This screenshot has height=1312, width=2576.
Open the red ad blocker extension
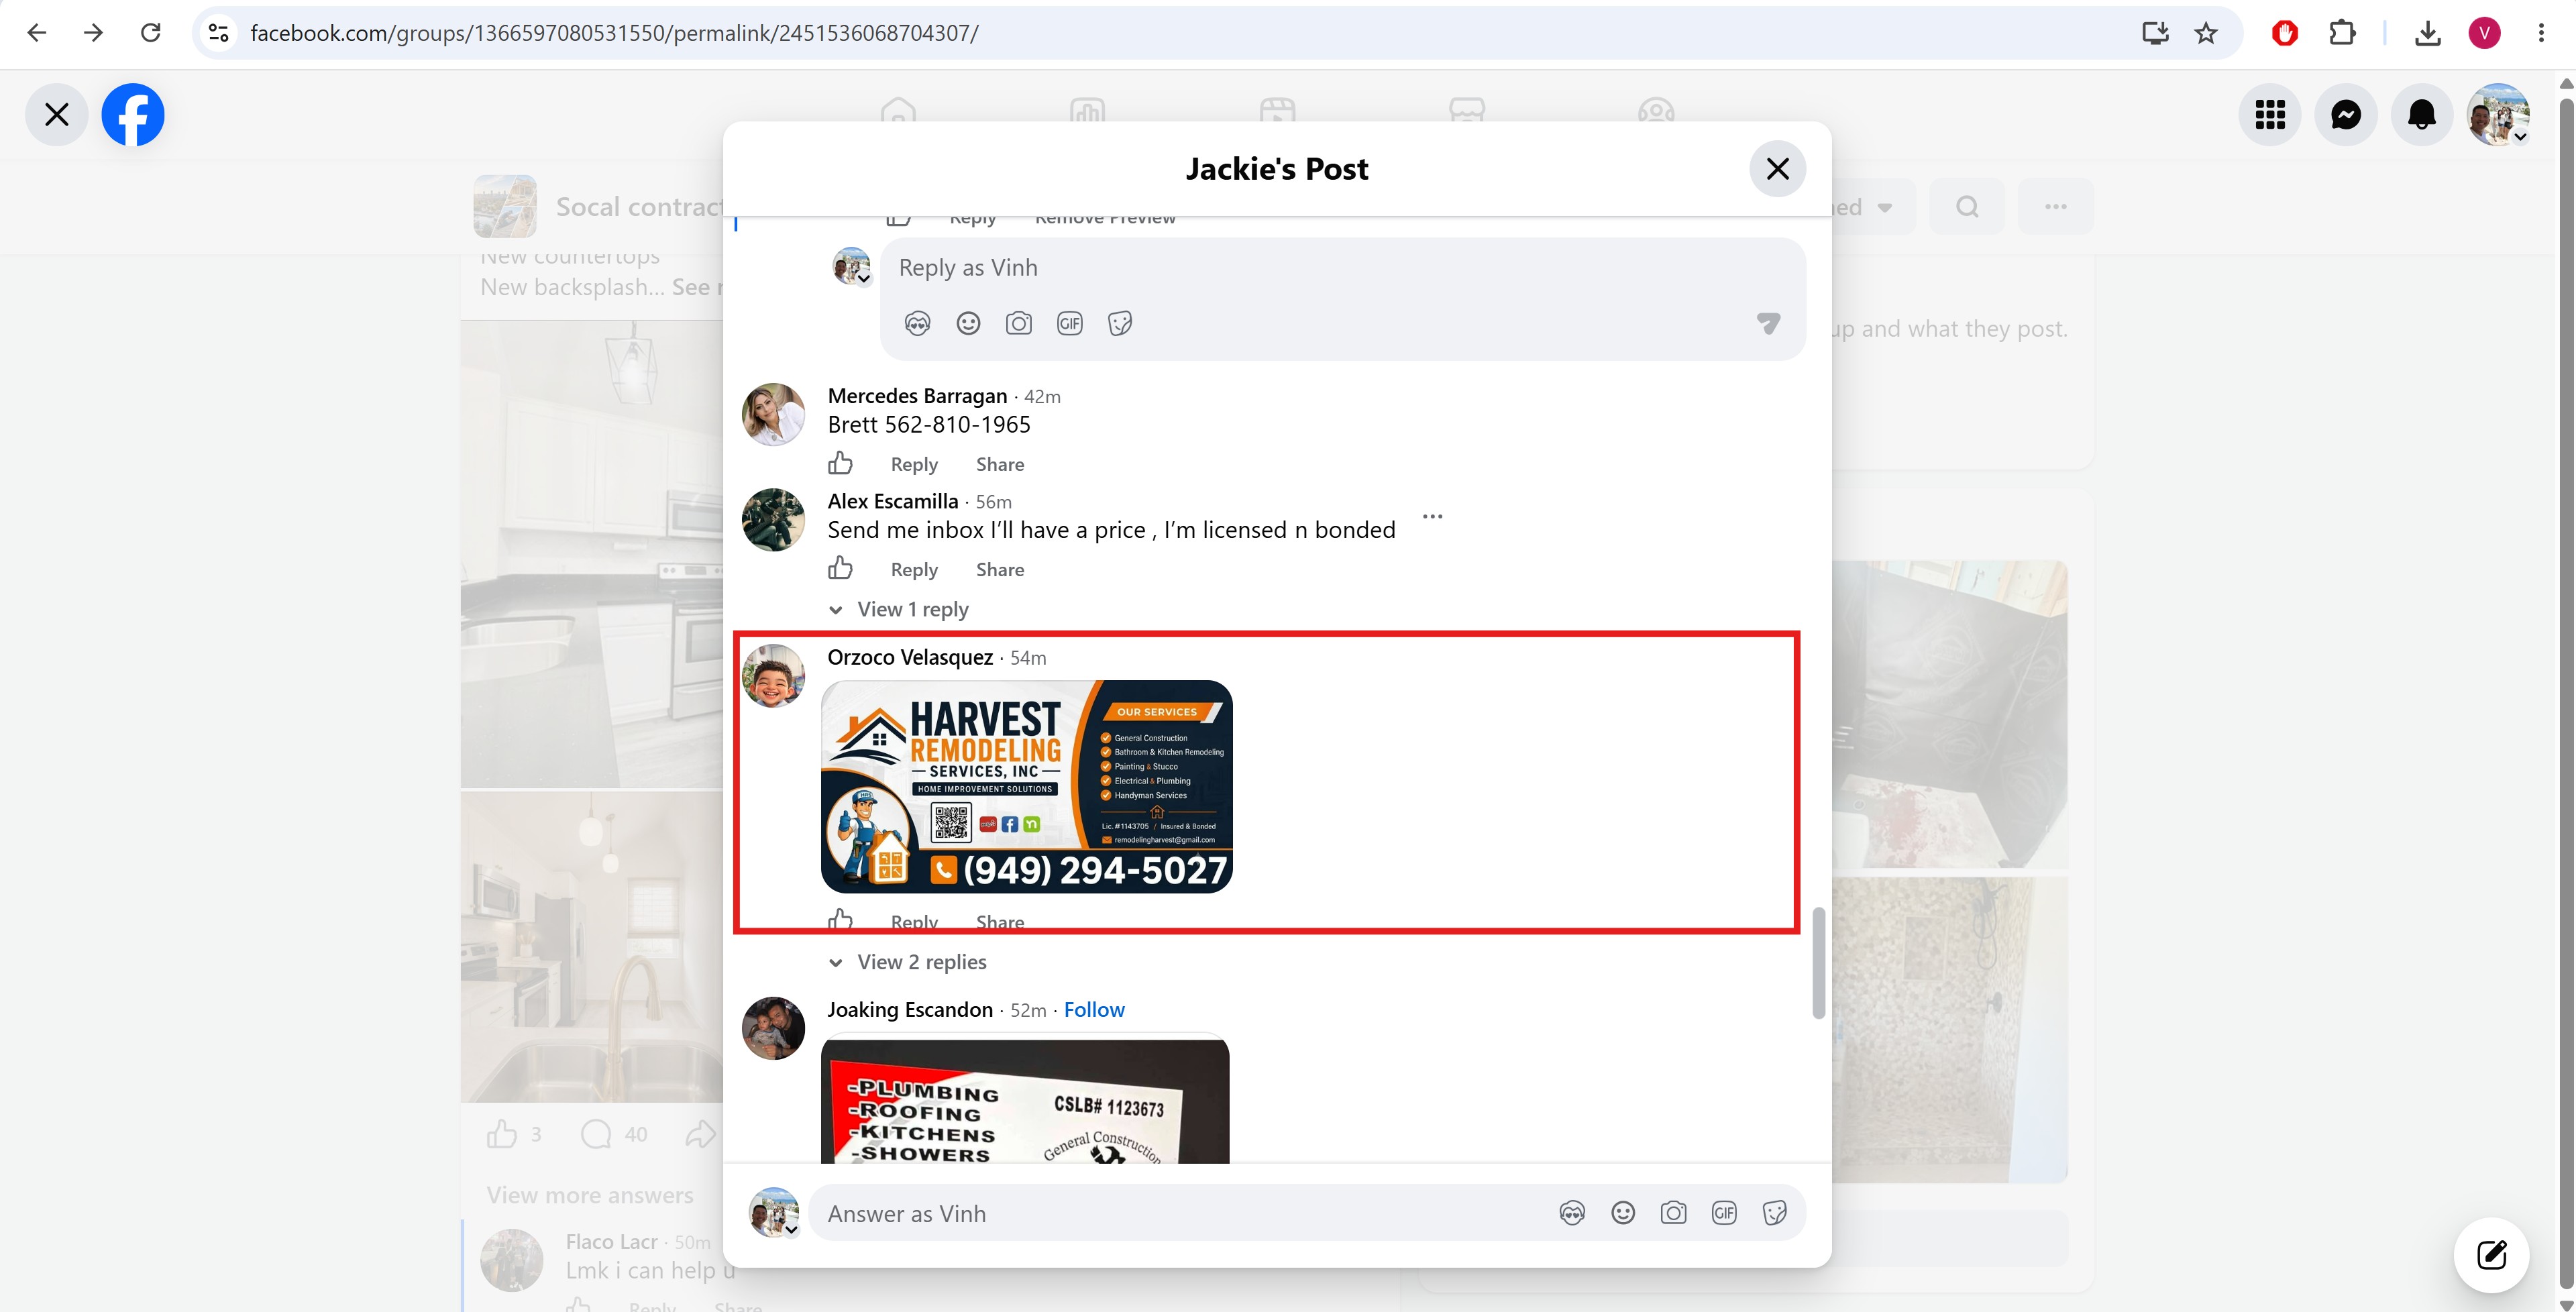coord(2284,33)
